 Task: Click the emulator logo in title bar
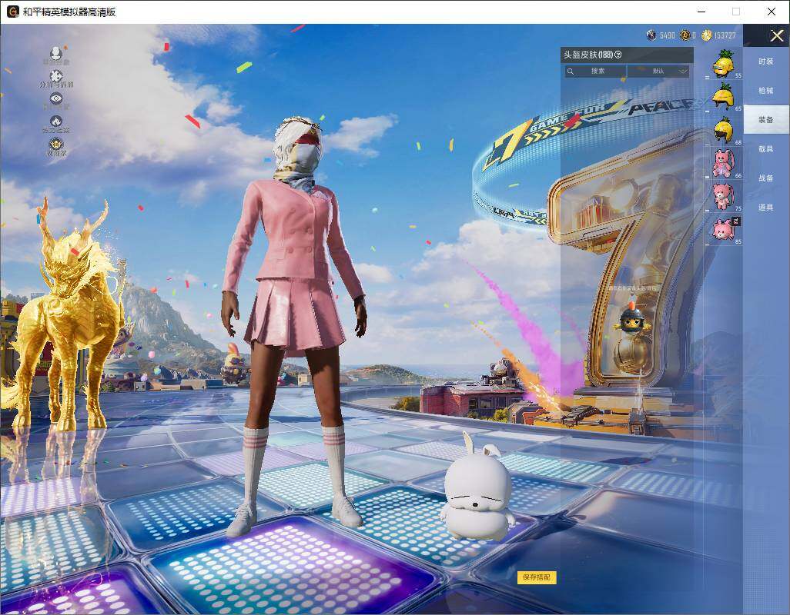(13, 12)
